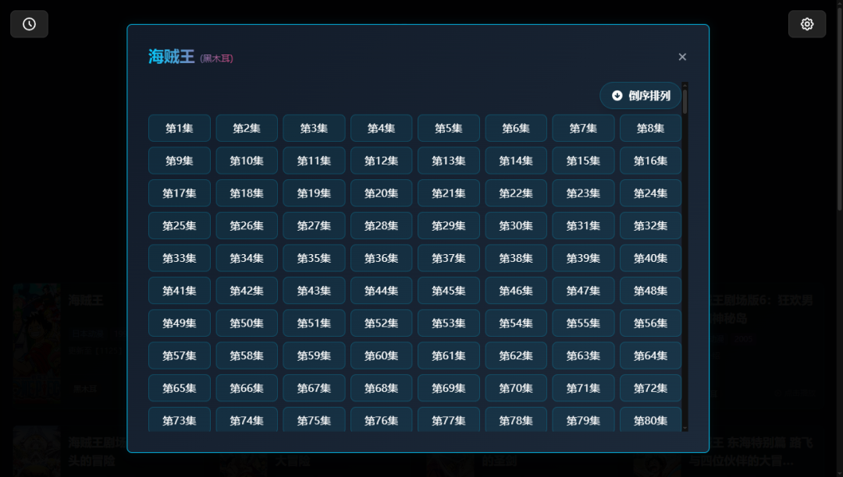Select episode 第16集
843x477 pixels.
[650, 161]
